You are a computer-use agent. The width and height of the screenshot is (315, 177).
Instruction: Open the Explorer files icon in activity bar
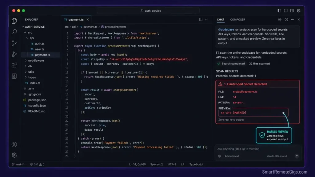(x=14, y=21)
